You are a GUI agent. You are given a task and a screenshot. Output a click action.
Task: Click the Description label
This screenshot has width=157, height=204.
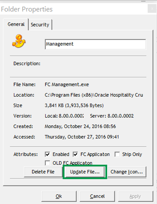tap(27, 64)
